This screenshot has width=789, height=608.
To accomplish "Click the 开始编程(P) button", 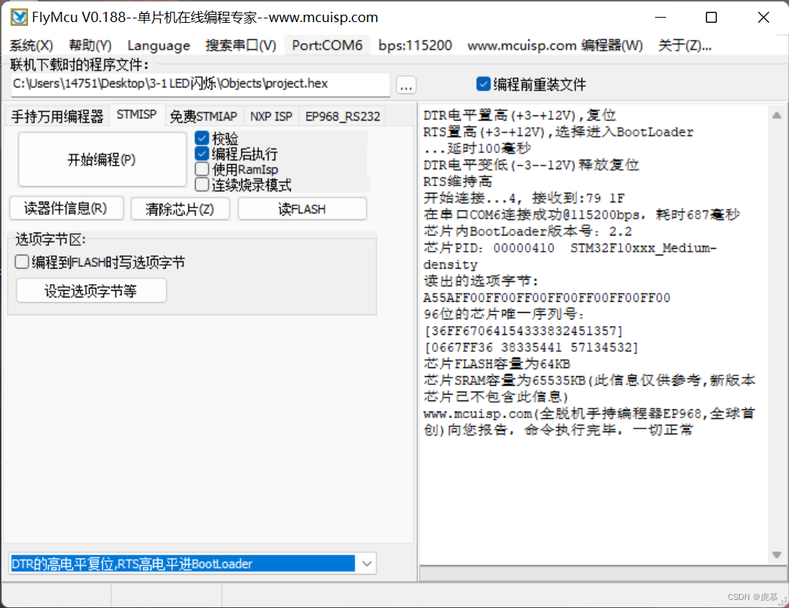I will click(x=102, y=160).
